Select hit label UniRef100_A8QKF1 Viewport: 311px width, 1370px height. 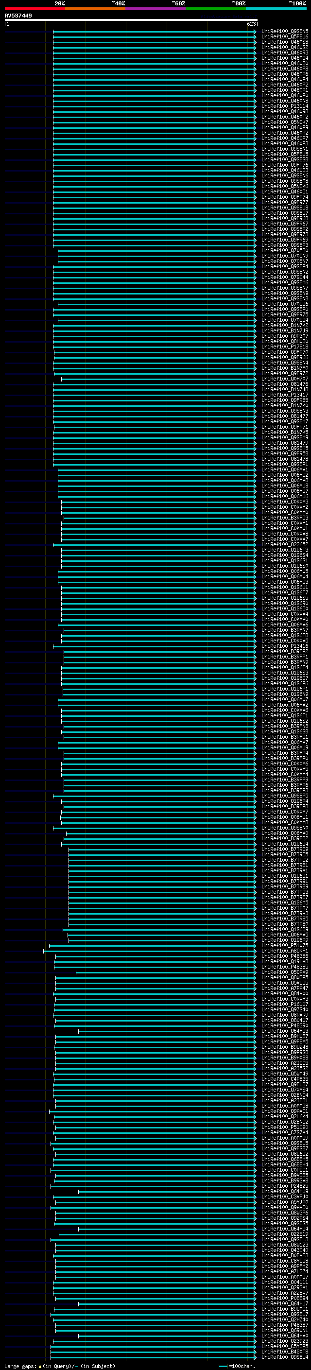(x=285, y=951)
